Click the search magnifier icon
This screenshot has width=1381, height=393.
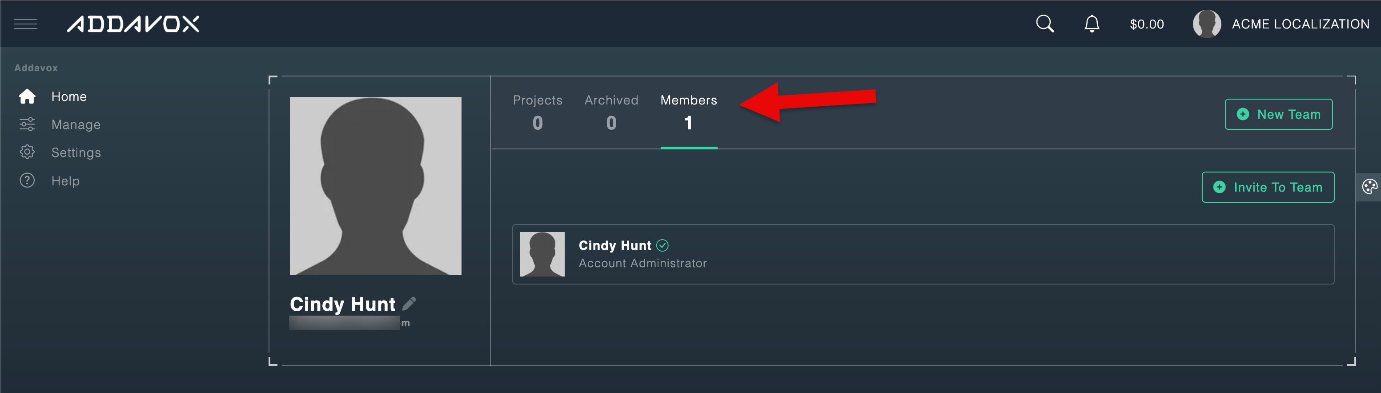pos(1045,24)
